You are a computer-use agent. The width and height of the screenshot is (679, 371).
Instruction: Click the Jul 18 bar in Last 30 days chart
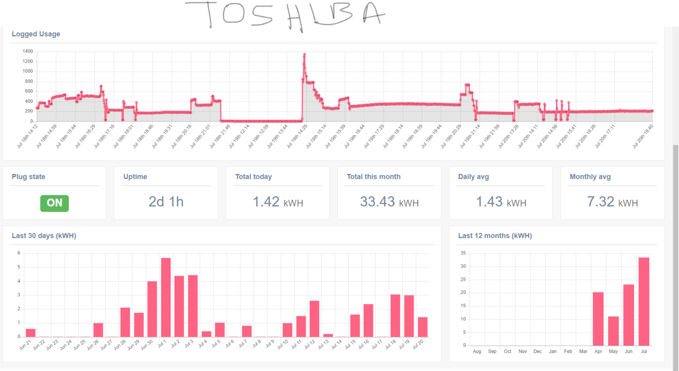click(x=396, y=315)
